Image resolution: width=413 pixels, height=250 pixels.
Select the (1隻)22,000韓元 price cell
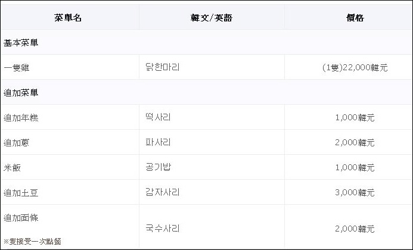point(355,68)
